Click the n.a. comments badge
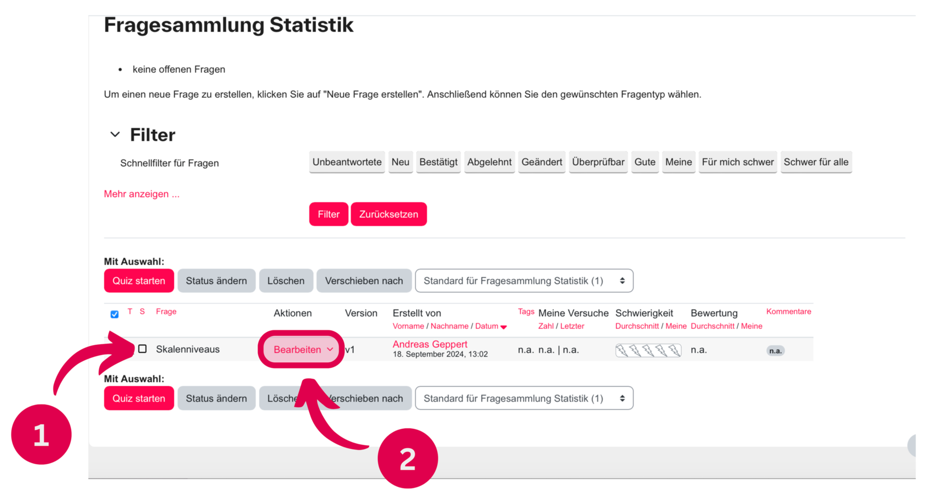The width and height of the screenshot is (932, 499). [x=775, y=351]
